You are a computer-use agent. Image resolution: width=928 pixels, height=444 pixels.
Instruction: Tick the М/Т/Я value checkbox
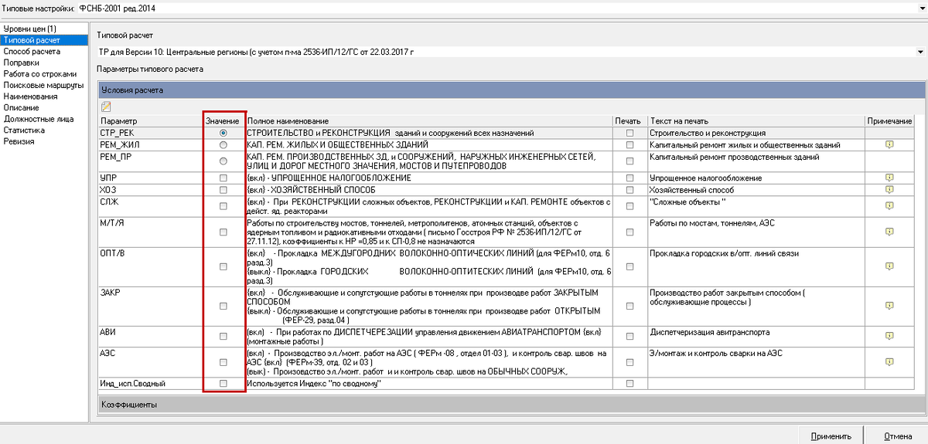223,232
